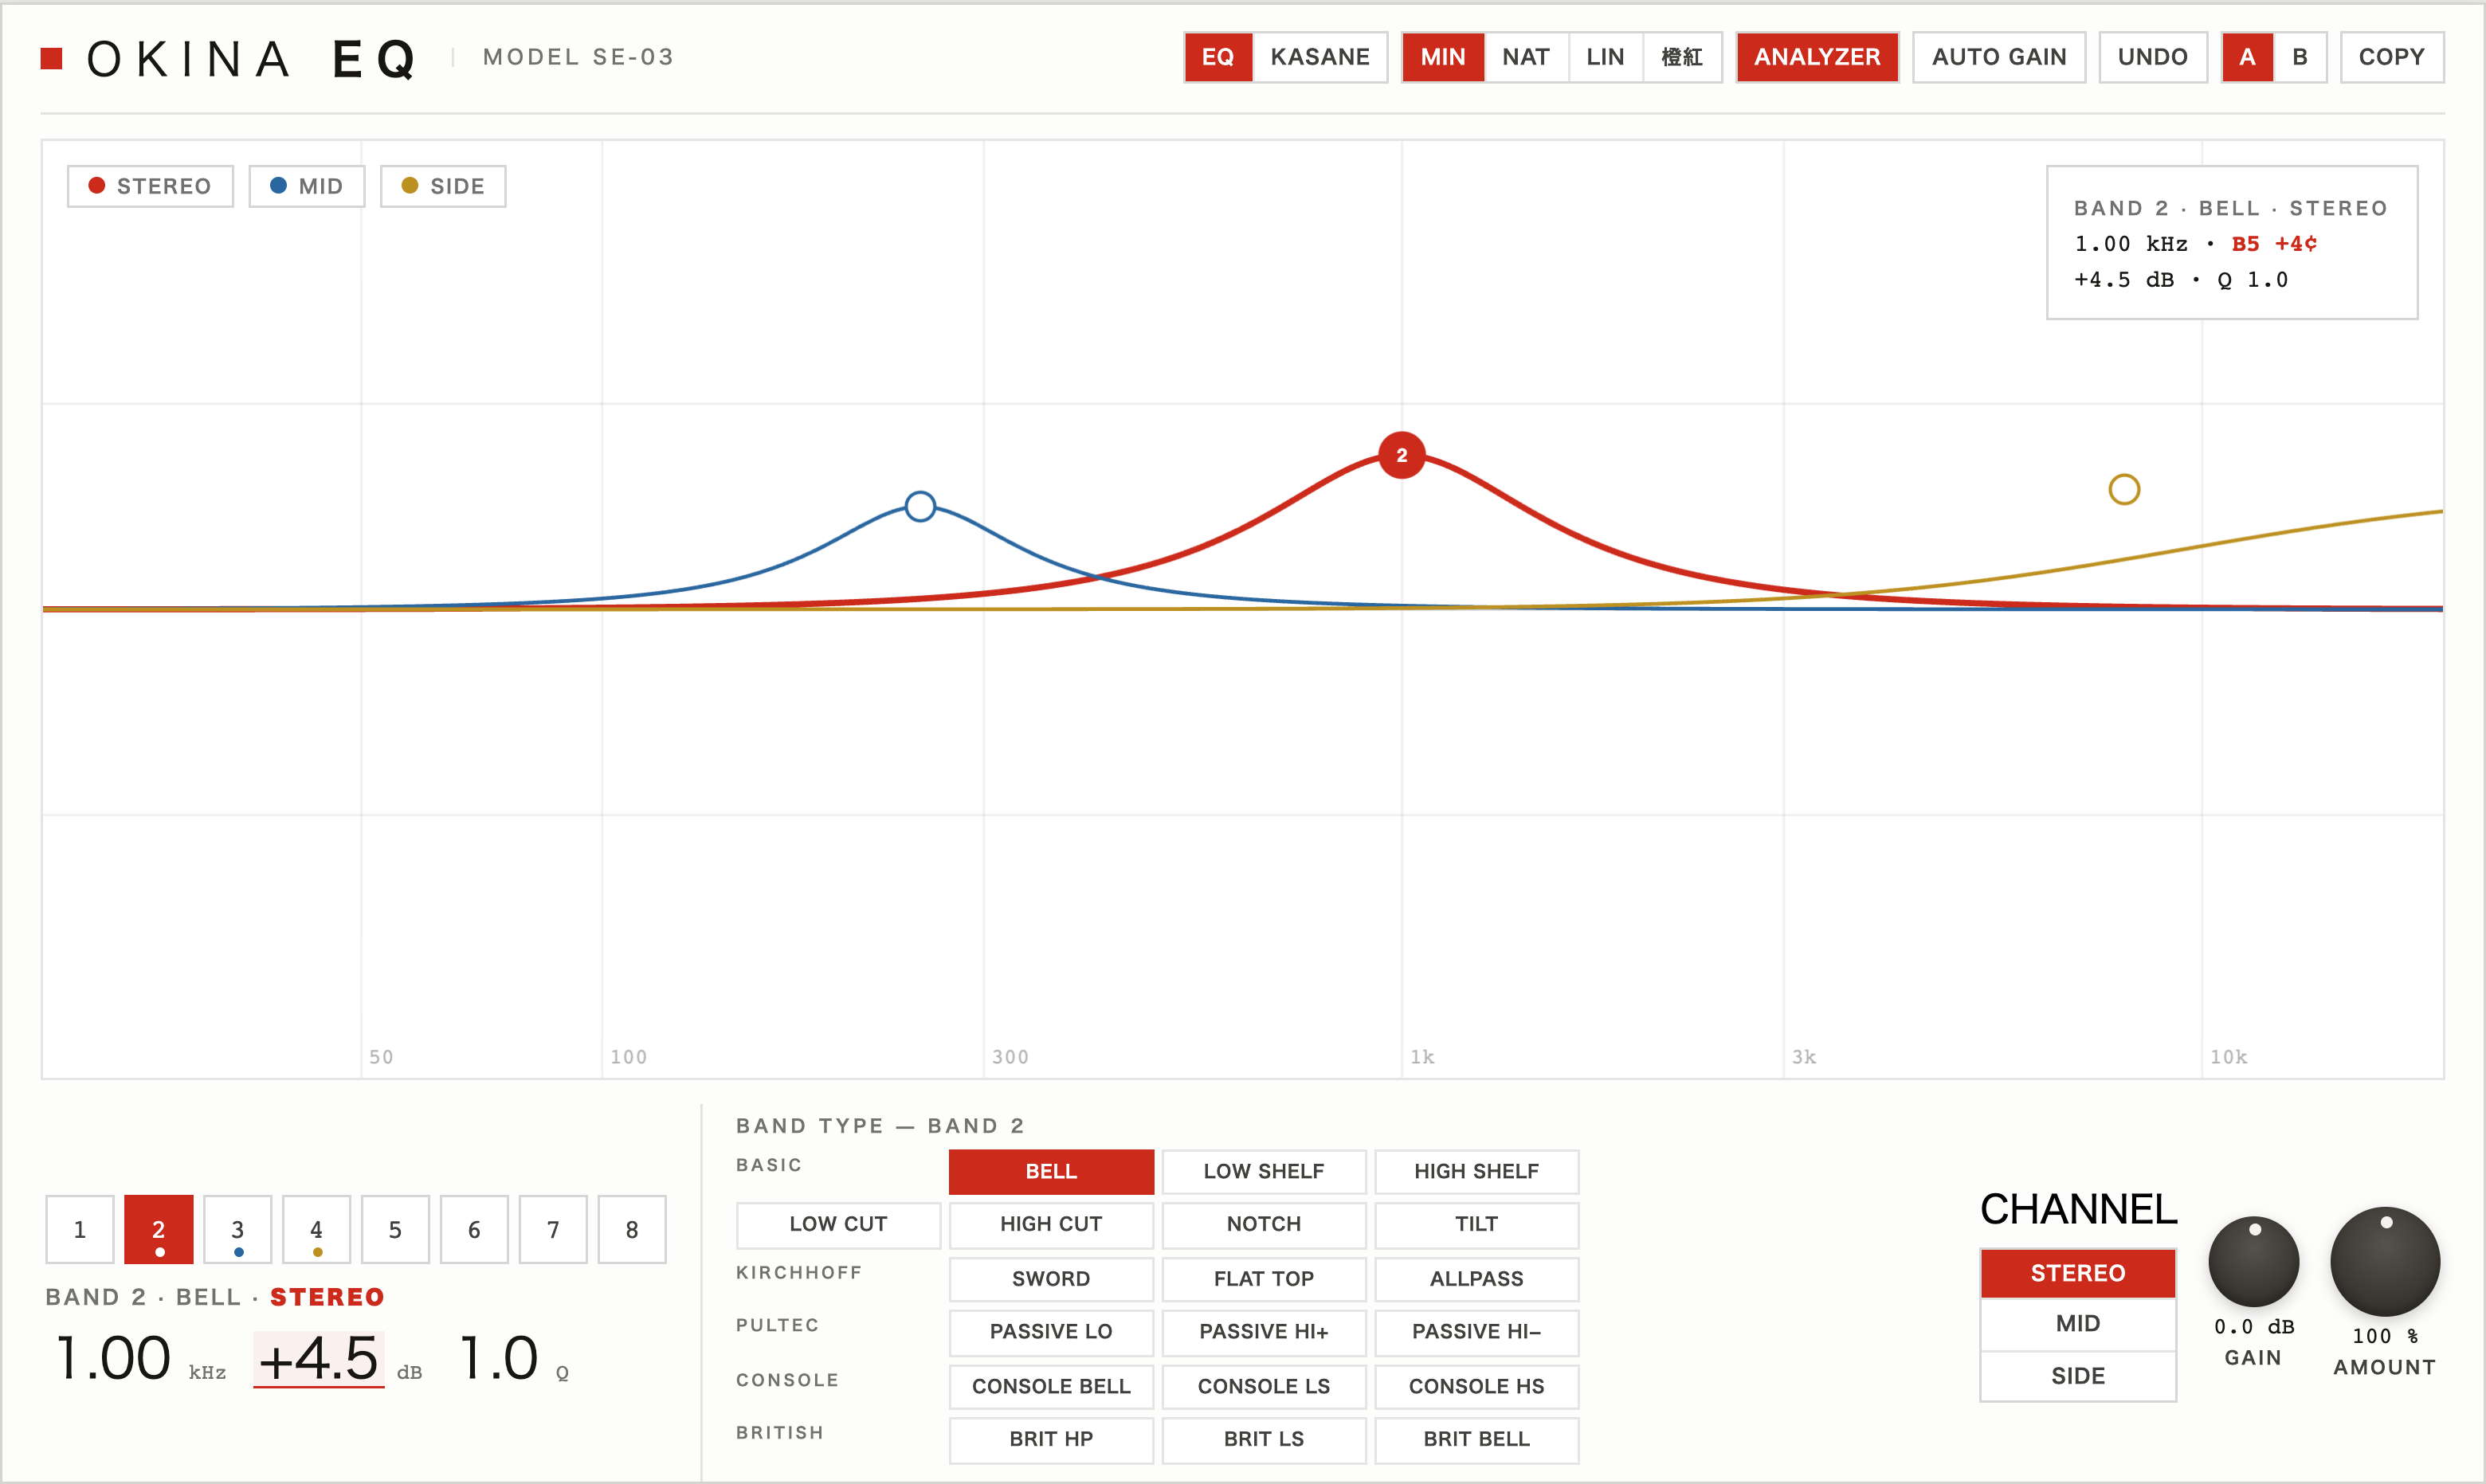Enable AUTO GAIN
This screenshot has height=1484, width=2486.
1998,57
